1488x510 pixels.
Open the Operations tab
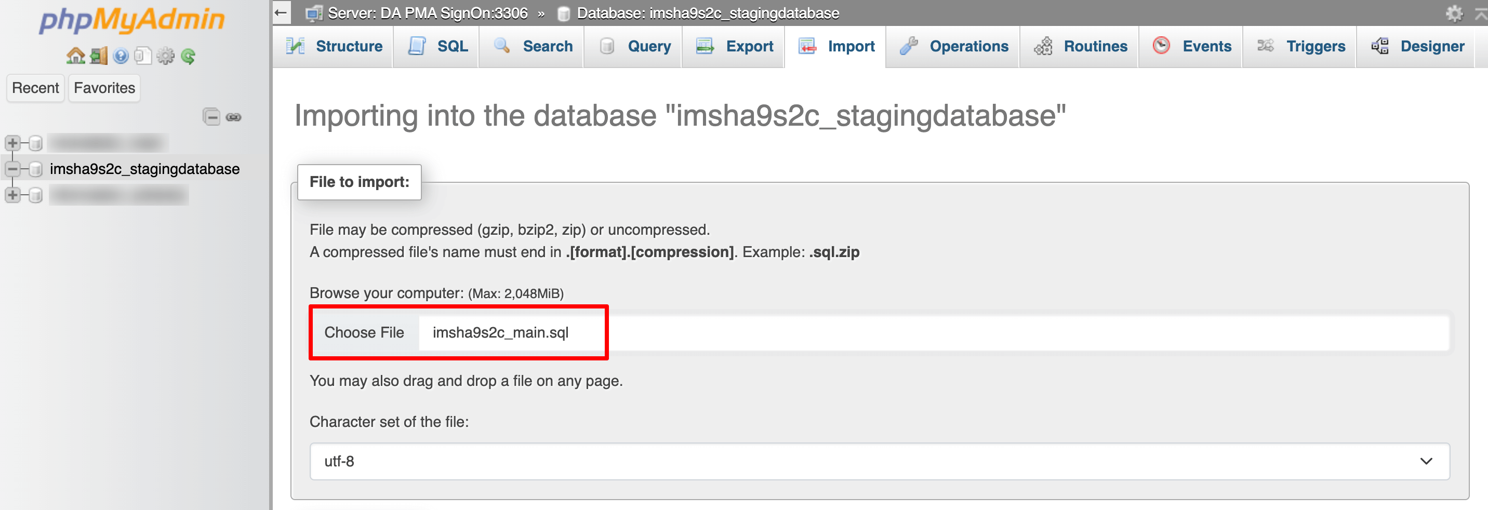tap(954, 46)
